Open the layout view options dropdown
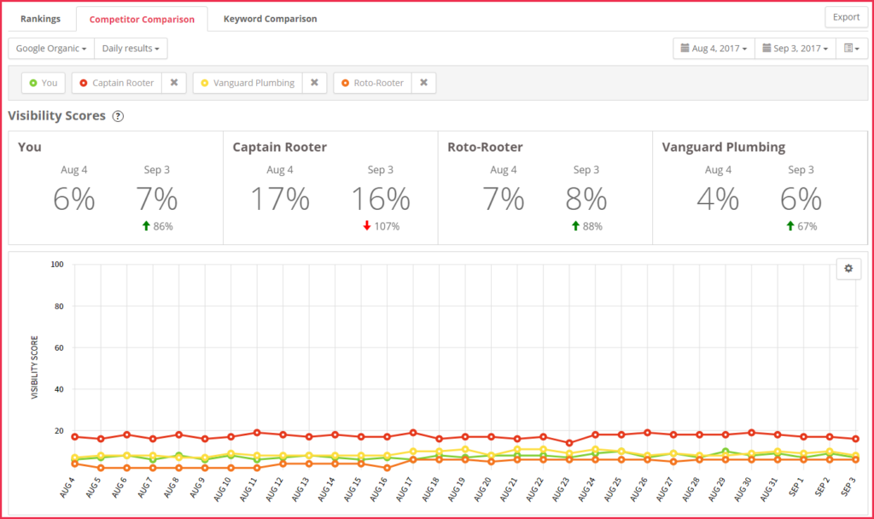Screen dimensions: 874x519 (x=851, y=49)
